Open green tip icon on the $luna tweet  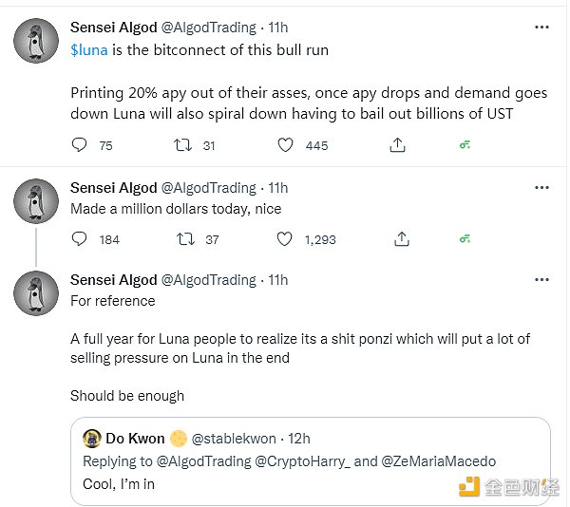point(465,145)
